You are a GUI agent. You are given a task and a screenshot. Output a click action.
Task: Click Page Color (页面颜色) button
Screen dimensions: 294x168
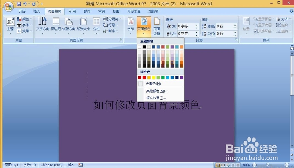coord(144,26)
